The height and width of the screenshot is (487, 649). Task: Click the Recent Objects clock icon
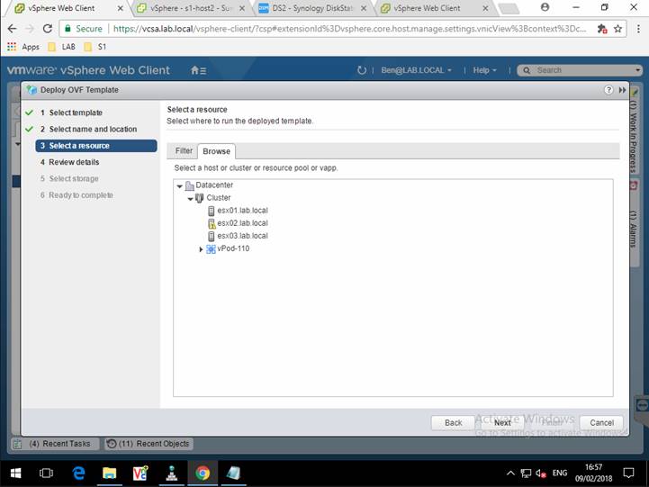coord(112,444)
